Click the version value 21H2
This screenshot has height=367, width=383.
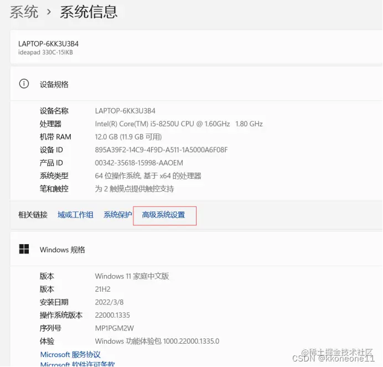[x=102, y=289]
